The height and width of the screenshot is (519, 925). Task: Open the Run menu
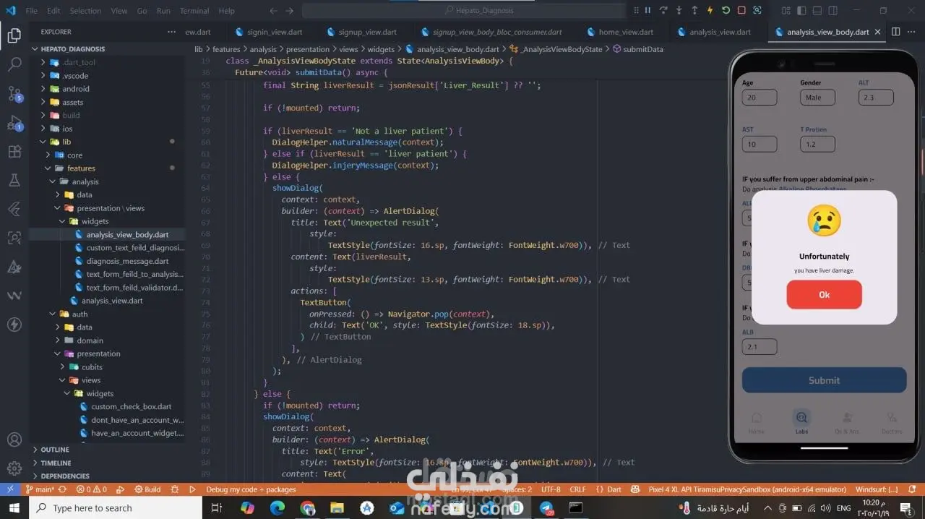click(163, 11)
